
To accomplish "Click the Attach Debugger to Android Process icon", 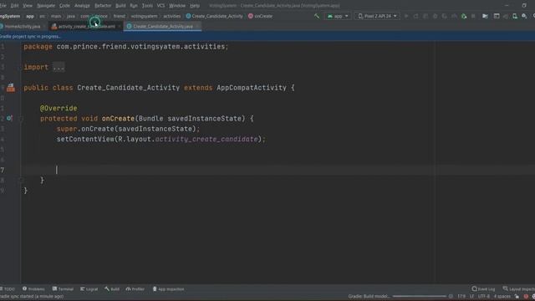I will pos(464,16).
